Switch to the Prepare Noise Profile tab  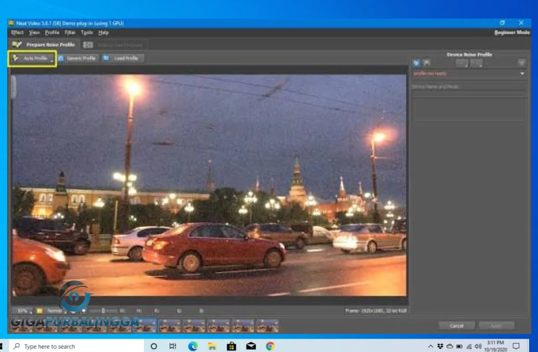tap(44, 45)
